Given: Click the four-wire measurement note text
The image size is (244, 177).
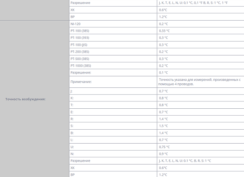Looking at the screenshot, I should 199,82.
